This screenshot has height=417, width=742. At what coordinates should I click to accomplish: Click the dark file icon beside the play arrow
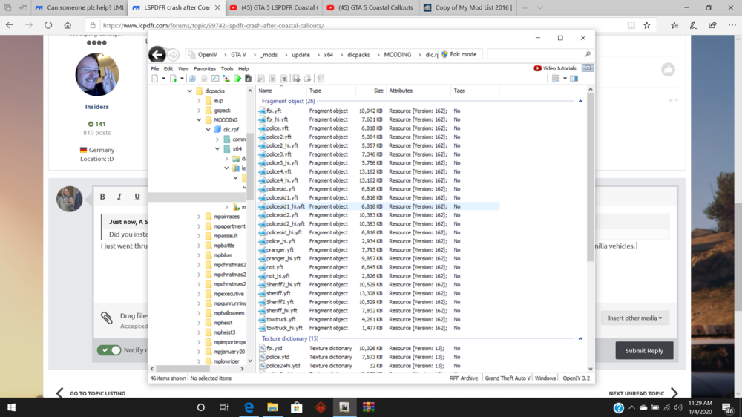click(x=248, y=79)
